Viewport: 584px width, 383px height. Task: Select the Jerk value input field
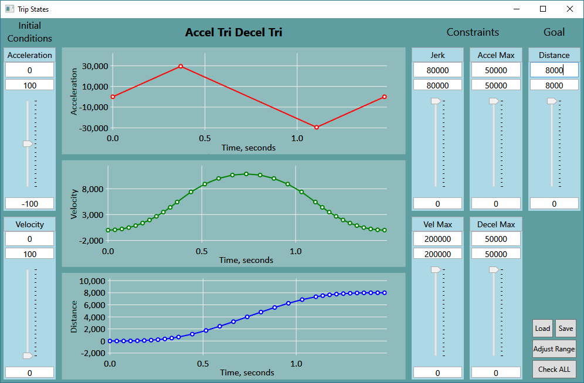437,70
